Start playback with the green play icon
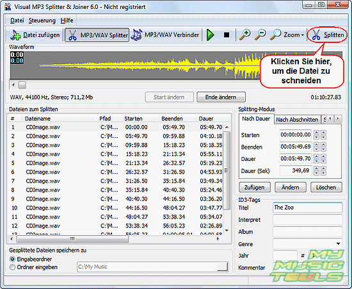This screenshot has width=352, height=289. [x=210, y=35]
